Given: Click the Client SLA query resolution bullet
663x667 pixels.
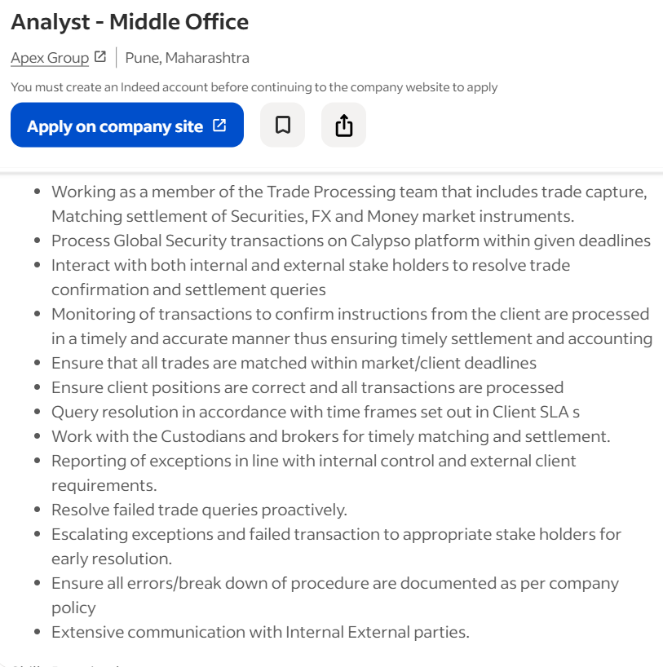Looking at the screenshot, I should click(x=315, y=412).
